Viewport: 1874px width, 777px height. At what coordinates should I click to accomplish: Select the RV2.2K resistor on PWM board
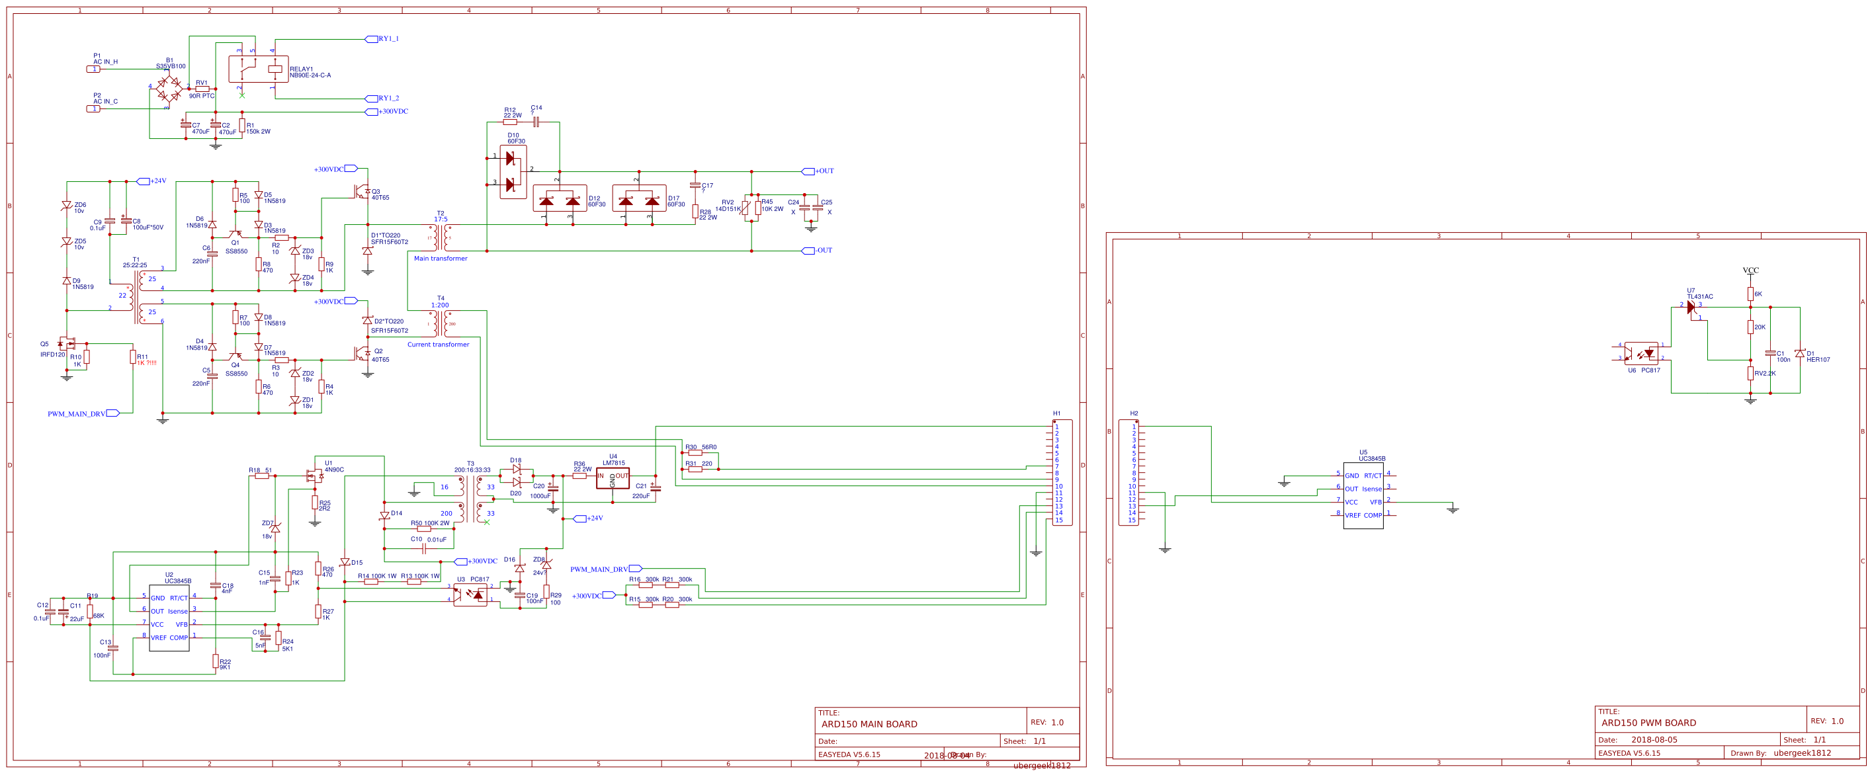pos(1750,373)
